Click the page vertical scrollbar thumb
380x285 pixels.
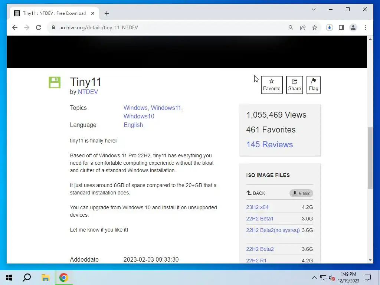point(370,158)
